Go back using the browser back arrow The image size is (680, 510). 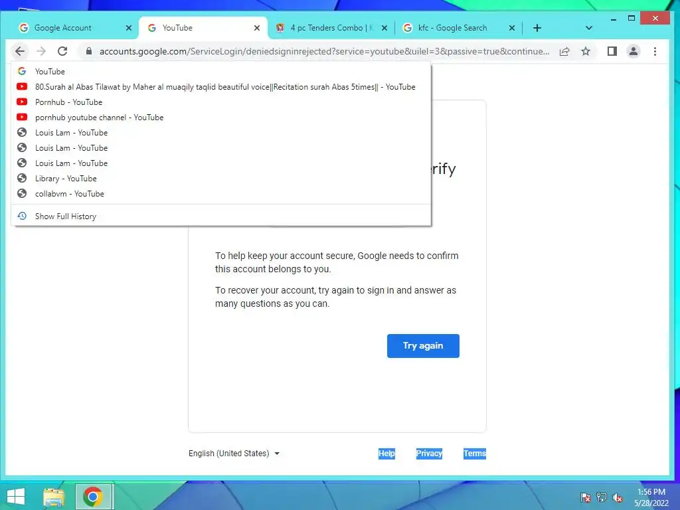tap(20, 51)
